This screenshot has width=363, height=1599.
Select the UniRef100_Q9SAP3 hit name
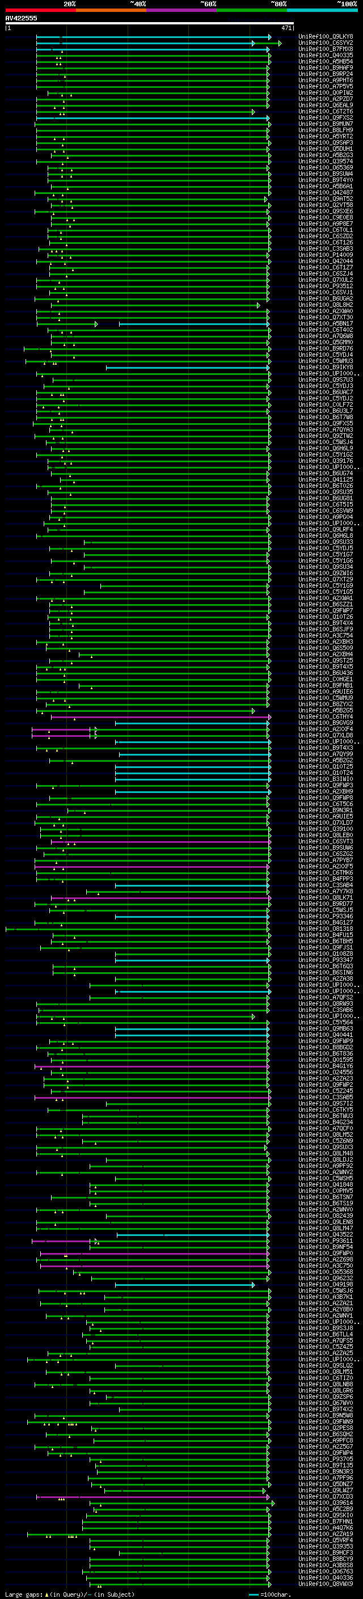[x=326, y=143]
